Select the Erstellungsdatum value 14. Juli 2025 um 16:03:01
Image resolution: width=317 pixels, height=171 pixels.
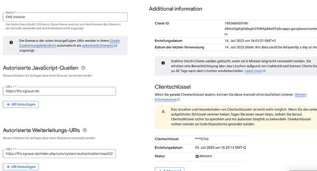[x=250, y=40]
